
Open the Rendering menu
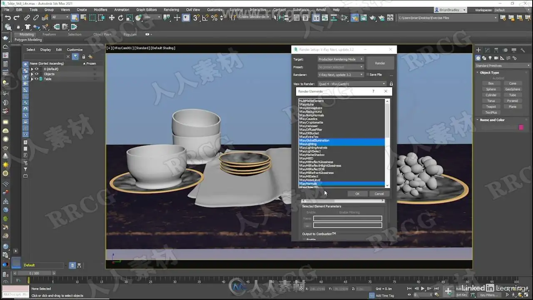171,10
